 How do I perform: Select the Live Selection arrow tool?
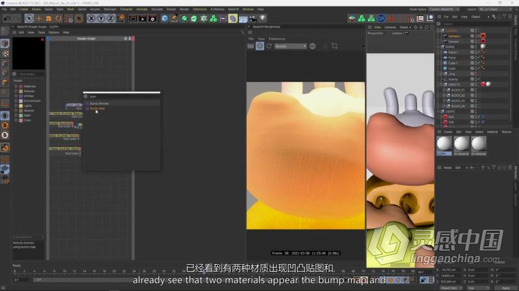[29, 19]
